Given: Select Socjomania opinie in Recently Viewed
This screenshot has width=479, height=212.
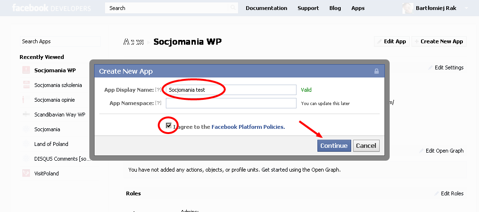Looking at the screenshot, I should click(x=54, y=100).
